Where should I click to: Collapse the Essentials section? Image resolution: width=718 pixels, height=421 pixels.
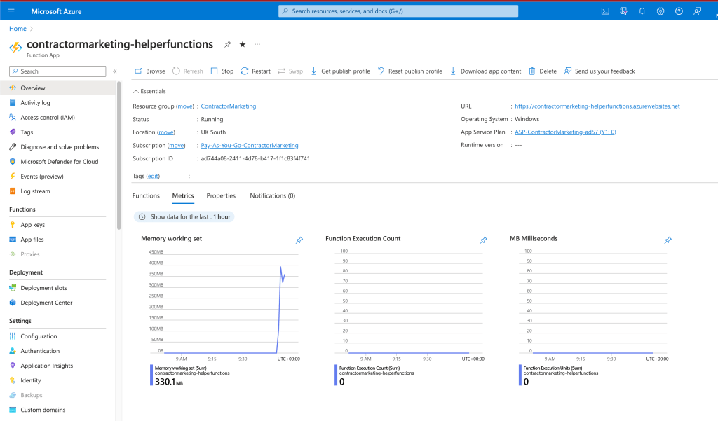click(149, 91)
